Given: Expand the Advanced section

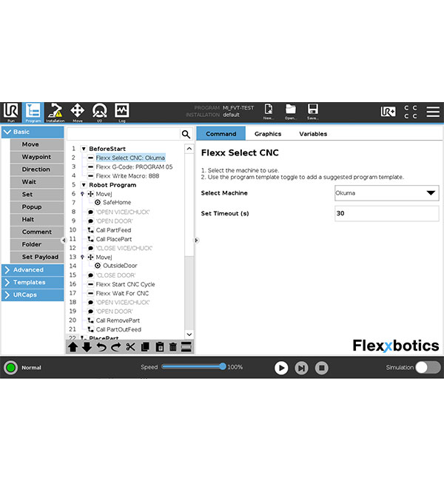Looking at the screenshot, I should [x=33, y=270].
